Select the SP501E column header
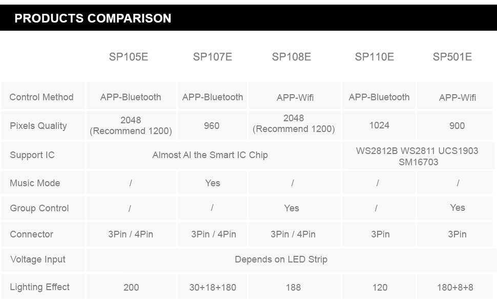Screen dimensions: 497x307 (x=452, y=57)
